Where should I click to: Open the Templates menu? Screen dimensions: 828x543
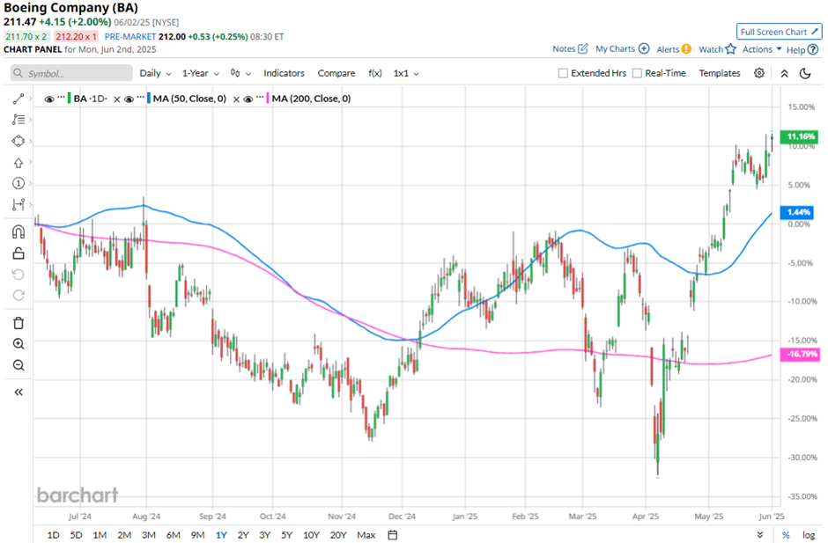pyautogui.click(x=720, y=73)
